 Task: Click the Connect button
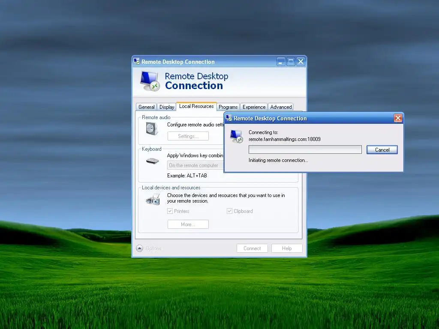point(252,248)
